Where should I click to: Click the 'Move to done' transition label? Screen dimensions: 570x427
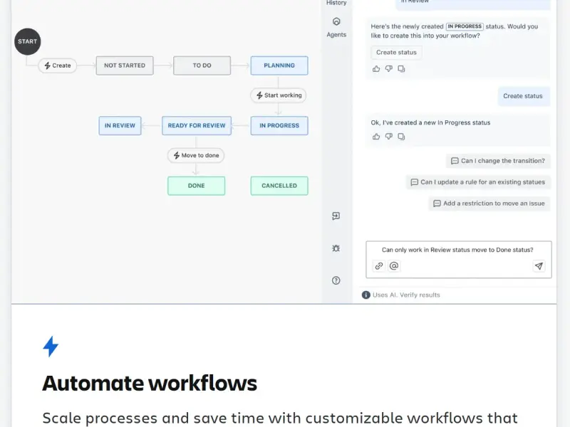coord(196,156)
